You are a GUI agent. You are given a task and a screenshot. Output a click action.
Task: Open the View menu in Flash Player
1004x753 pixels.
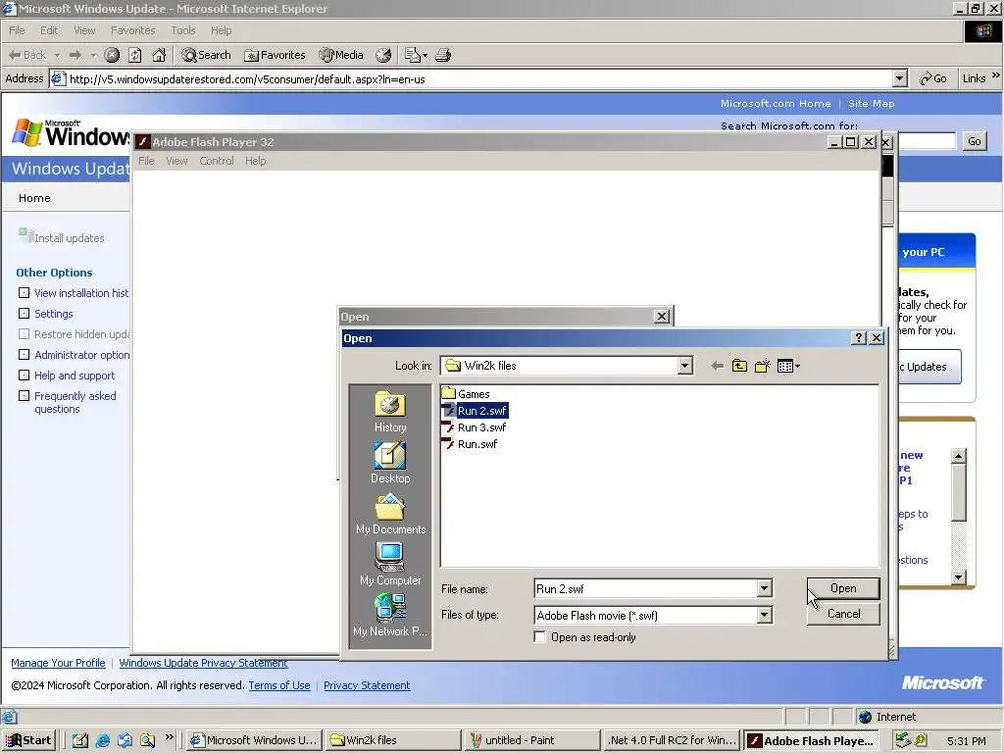pyautogui.click(x=176, y=161)
